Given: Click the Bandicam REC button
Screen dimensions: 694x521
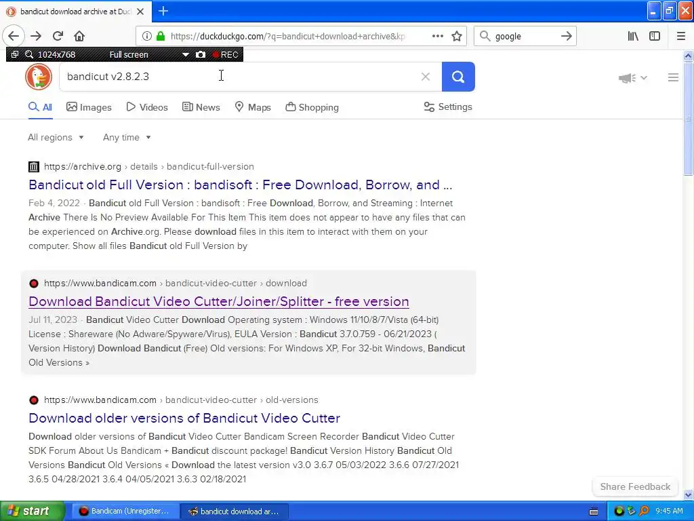Looking at the screenshot, I should 226,54.
